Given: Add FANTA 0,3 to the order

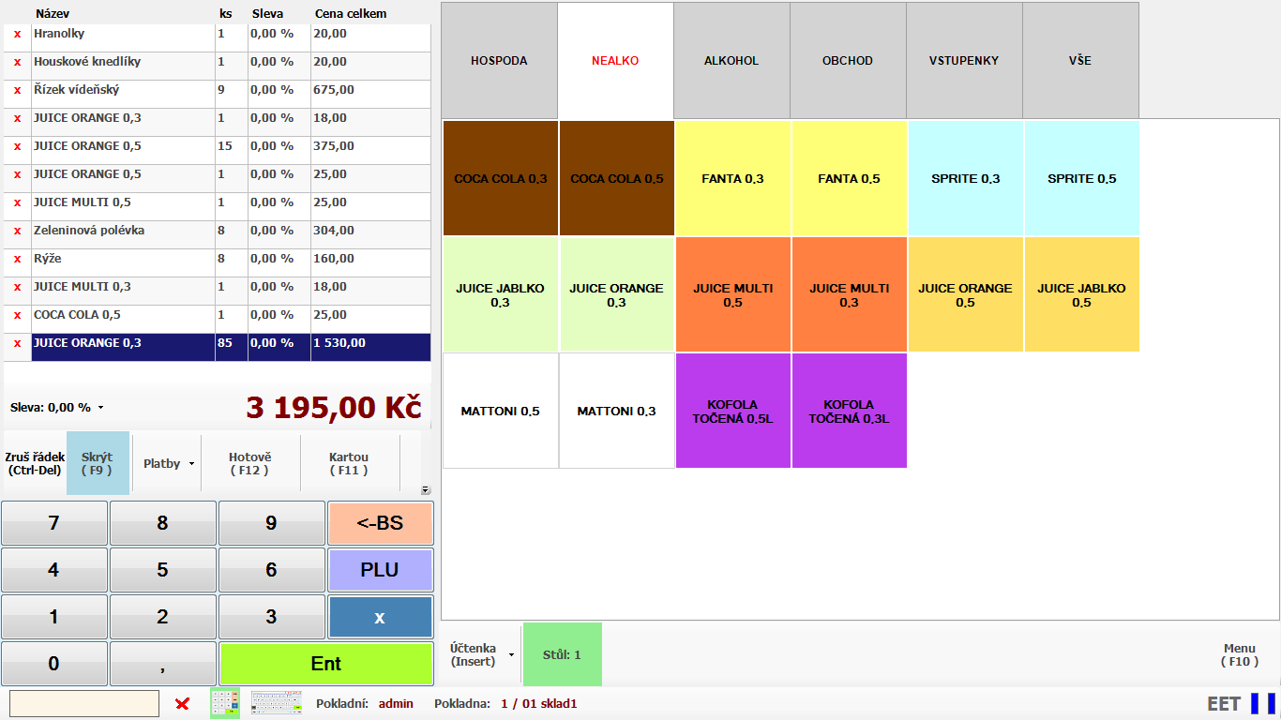Looking at the screenshot, I should [x=733, y=178].
